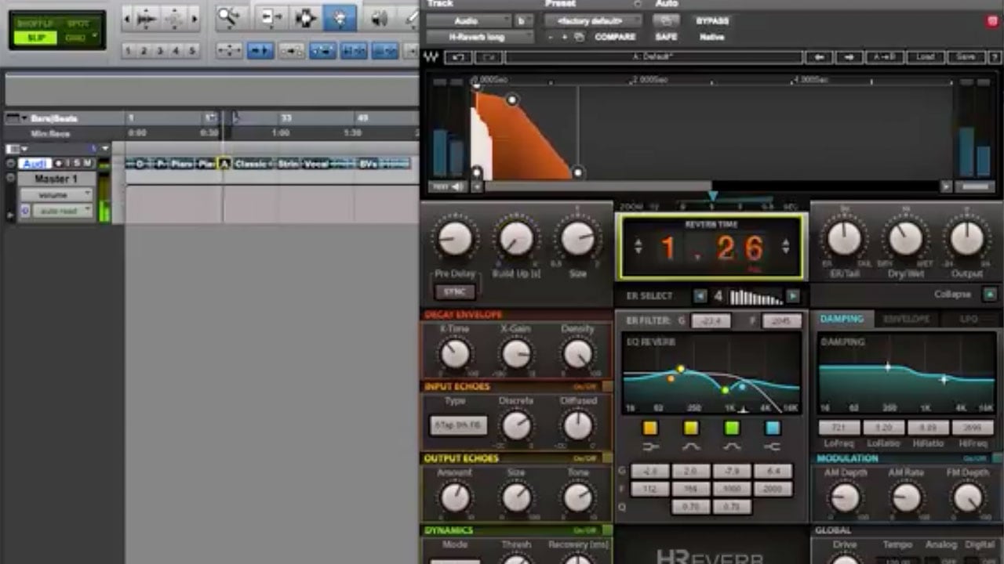Select the high shelf filter shape icon
This screenshot has width=1004, height=564.
pyautogui.click(x=773, y=446)
